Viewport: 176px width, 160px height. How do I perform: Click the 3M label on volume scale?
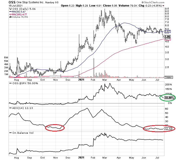point(6,68)
